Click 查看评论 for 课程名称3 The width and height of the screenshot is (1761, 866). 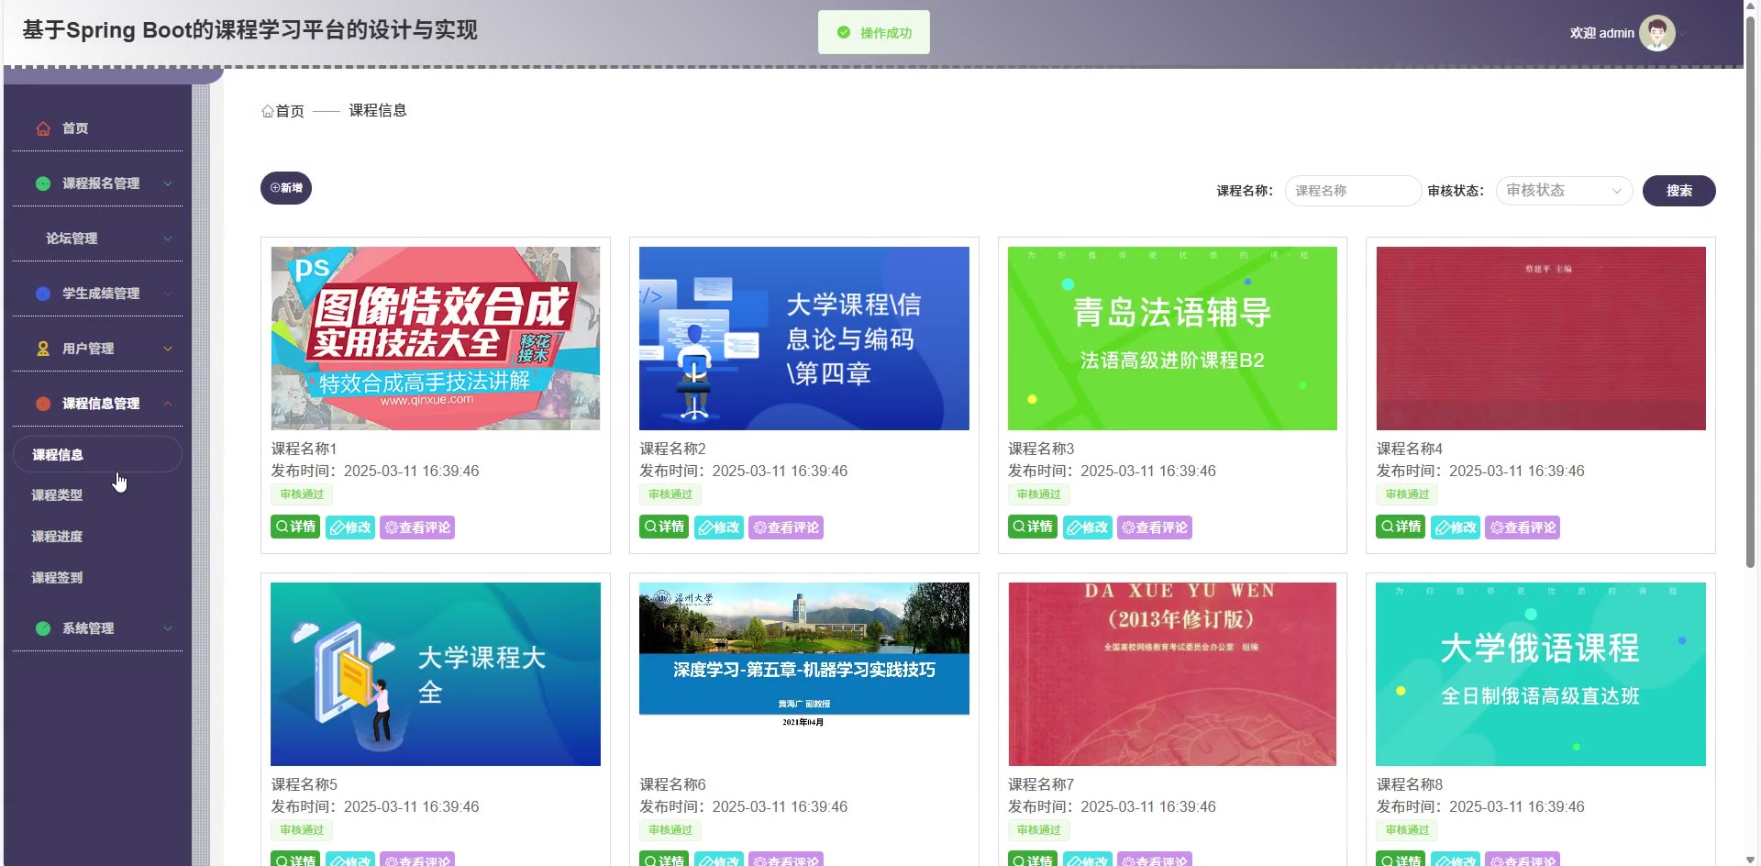pos(1155,527)
